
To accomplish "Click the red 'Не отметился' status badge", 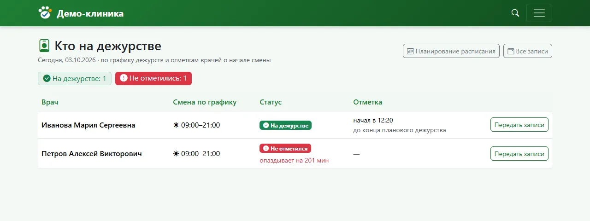I will 285,148.
